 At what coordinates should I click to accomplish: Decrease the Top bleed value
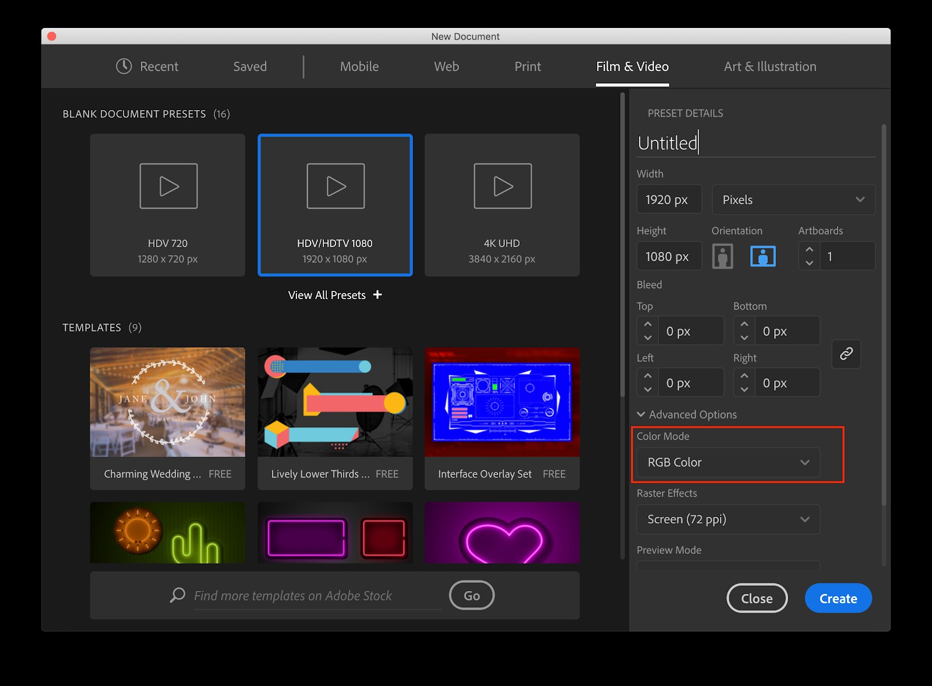click(647, 337)
